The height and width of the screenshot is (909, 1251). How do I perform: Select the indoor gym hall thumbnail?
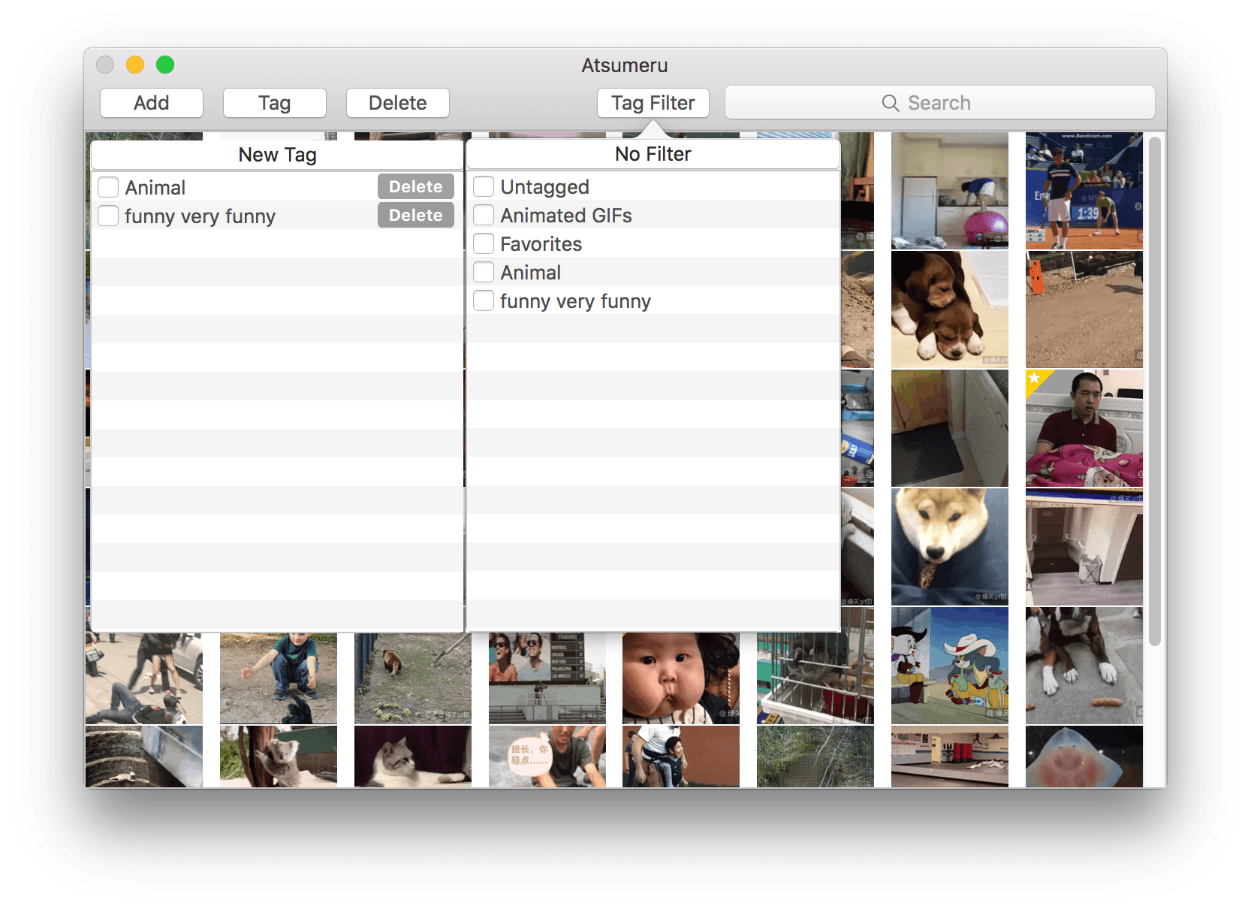950,756
